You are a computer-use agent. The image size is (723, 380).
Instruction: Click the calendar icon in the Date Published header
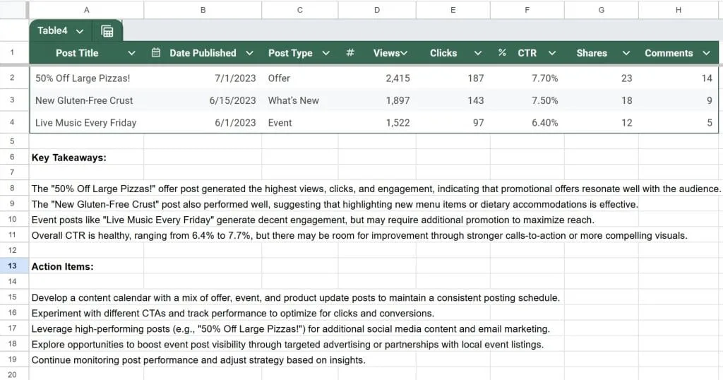click(x=156, y=52)
